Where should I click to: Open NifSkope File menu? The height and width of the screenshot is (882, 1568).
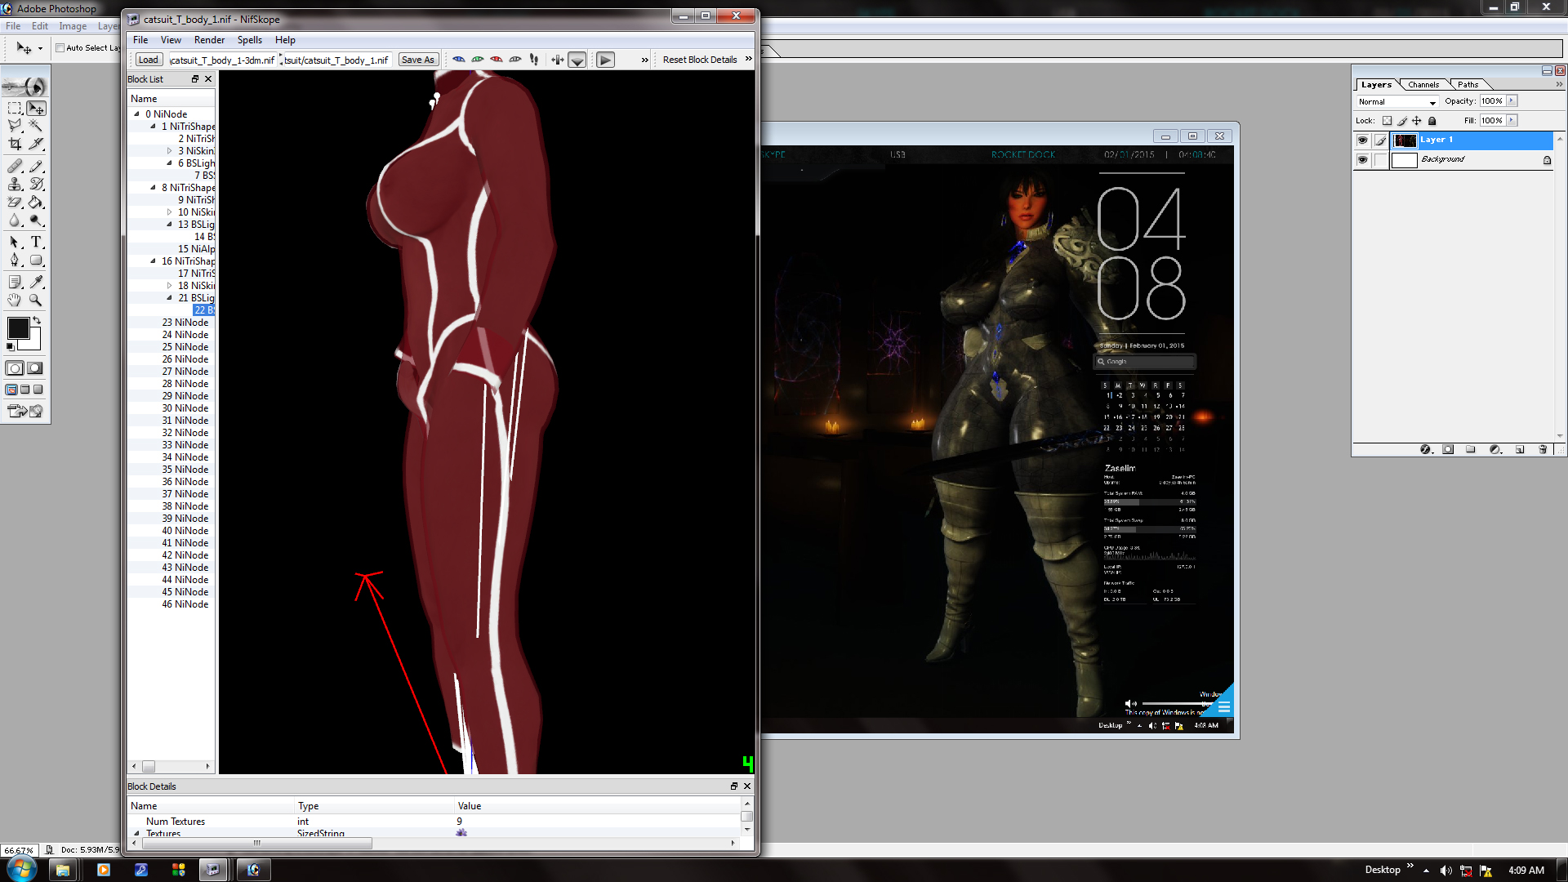(140, 40)
